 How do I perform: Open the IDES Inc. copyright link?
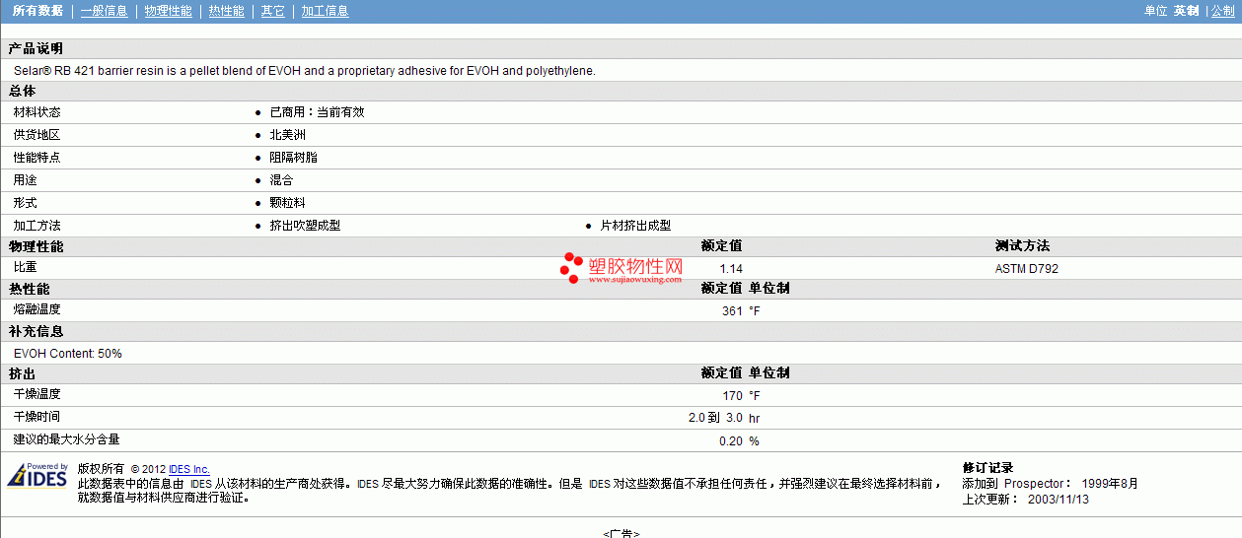[189, 469]
